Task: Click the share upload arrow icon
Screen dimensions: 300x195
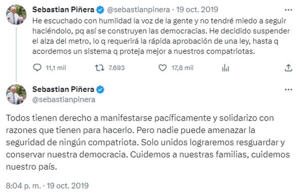Action: [288, 68]
